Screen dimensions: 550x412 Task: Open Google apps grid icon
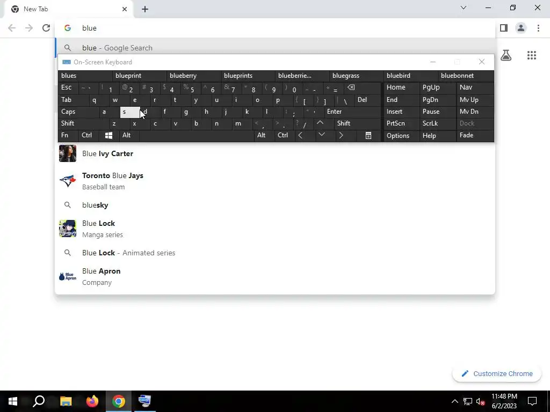(531, 55)
